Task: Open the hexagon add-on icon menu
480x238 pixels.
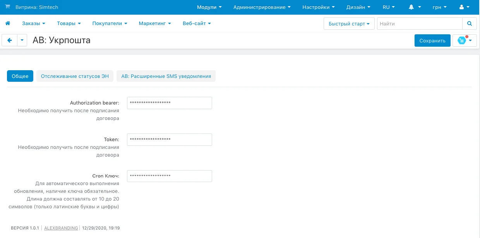Action: [x=464, y=41]
